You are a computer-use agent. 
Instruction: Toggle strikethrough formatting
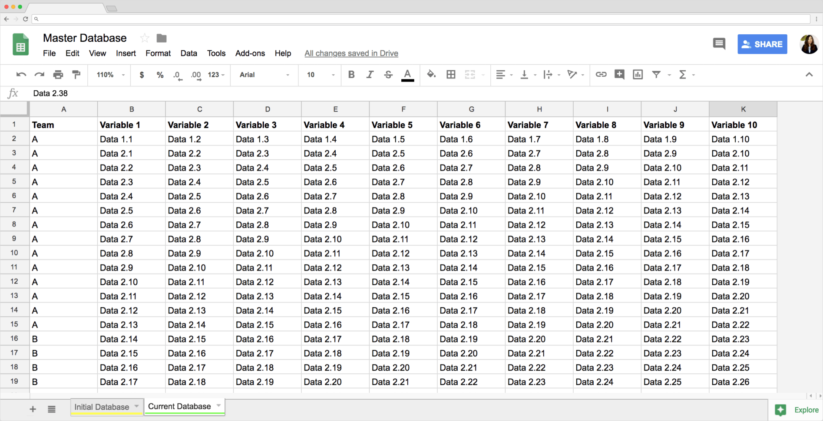388,74
